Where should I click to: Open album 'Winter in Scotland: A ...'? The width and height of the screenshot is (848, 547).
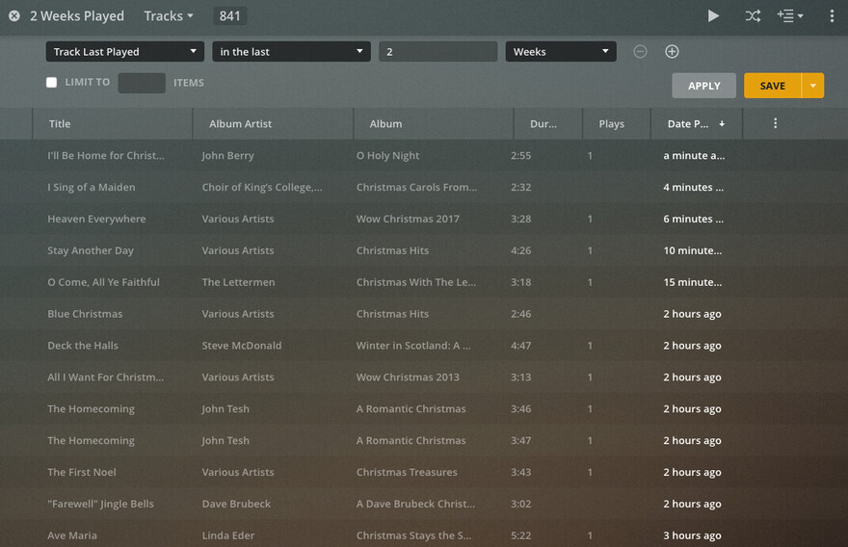413,346
